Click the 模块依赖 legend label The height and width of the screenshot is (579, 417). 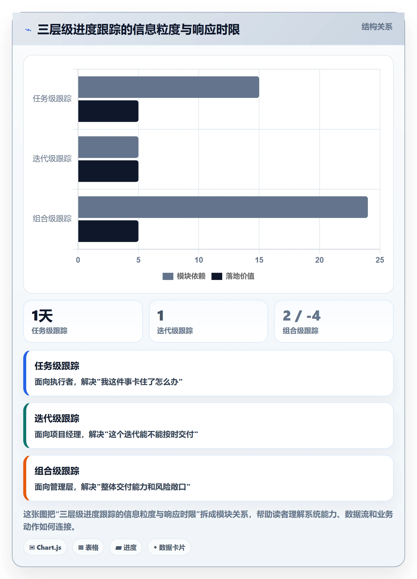(x=191, y=276)
